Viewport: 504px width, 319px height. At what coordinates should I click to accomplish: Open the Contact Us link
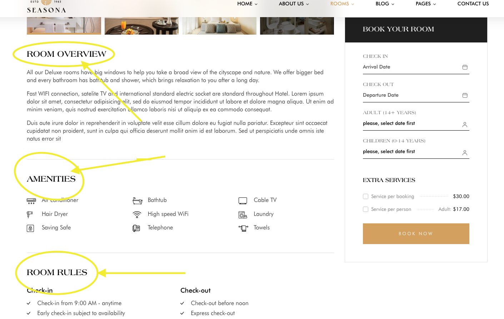(473, 4)
